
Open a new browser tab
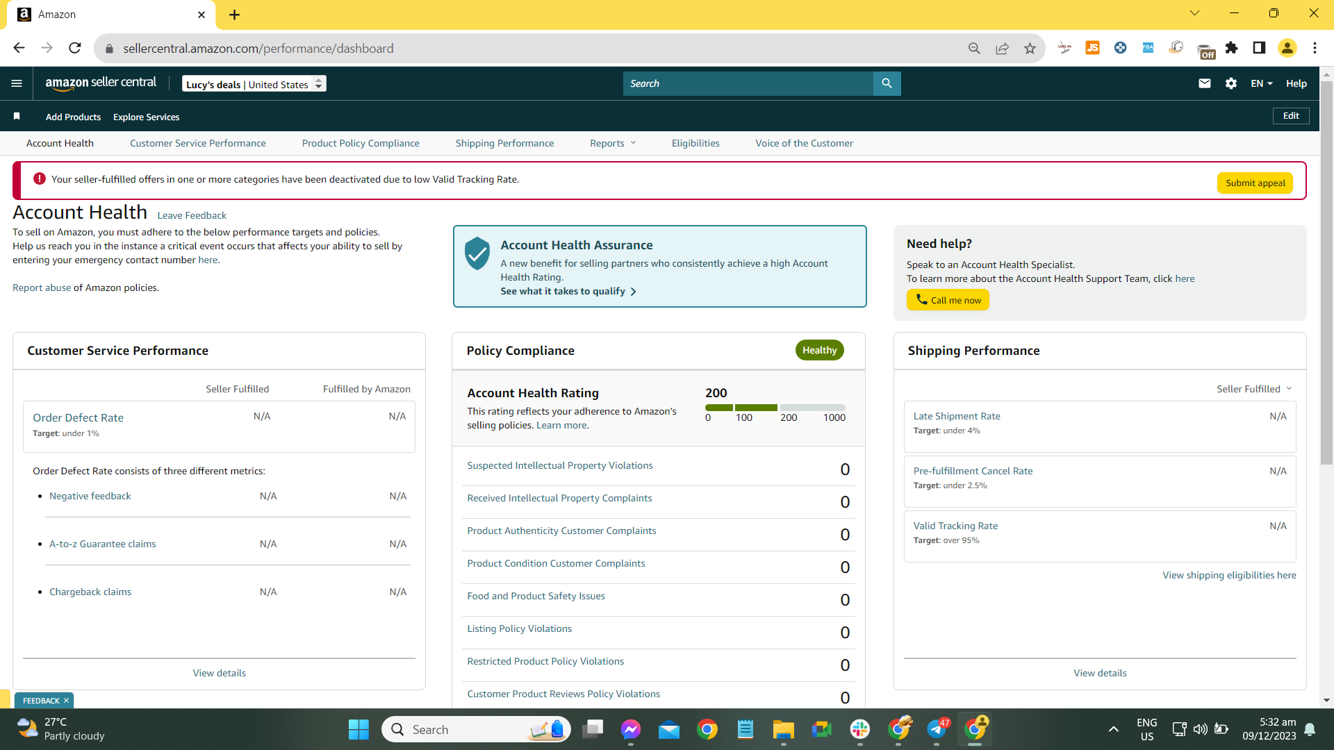234,15
